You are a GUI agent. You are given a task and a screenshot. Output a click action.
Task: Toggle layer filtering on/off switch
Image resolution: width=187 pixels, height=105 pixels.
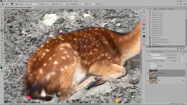point(183,55)
